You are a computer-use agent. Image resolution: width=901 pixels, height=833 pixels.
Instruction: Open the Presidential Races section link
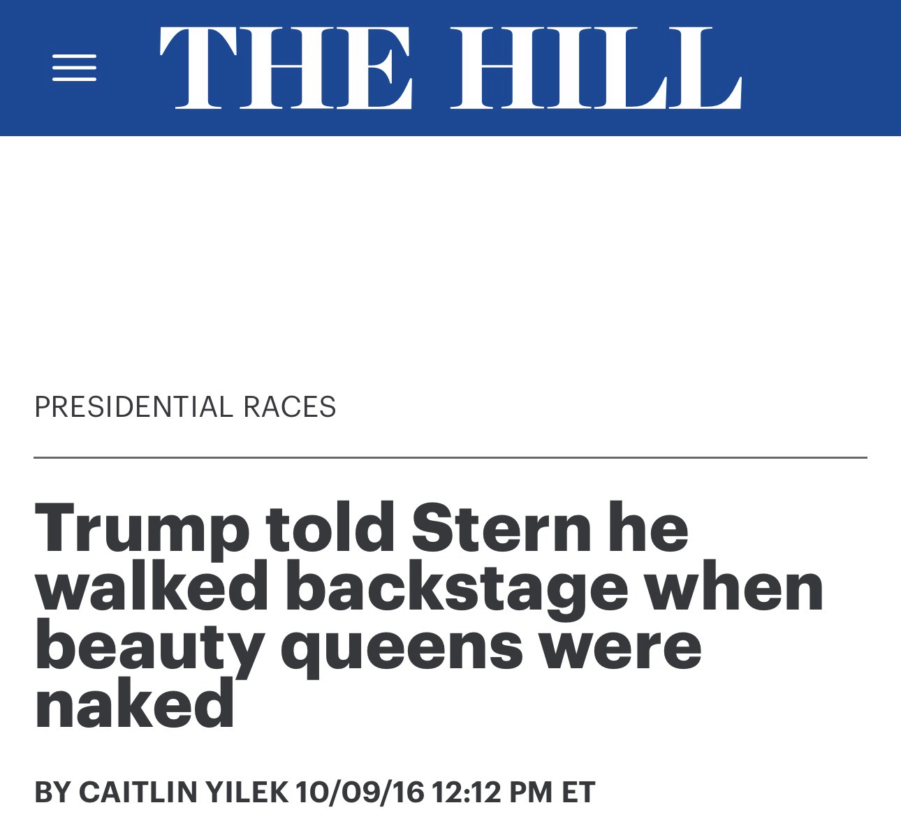[x=185, y=406]
